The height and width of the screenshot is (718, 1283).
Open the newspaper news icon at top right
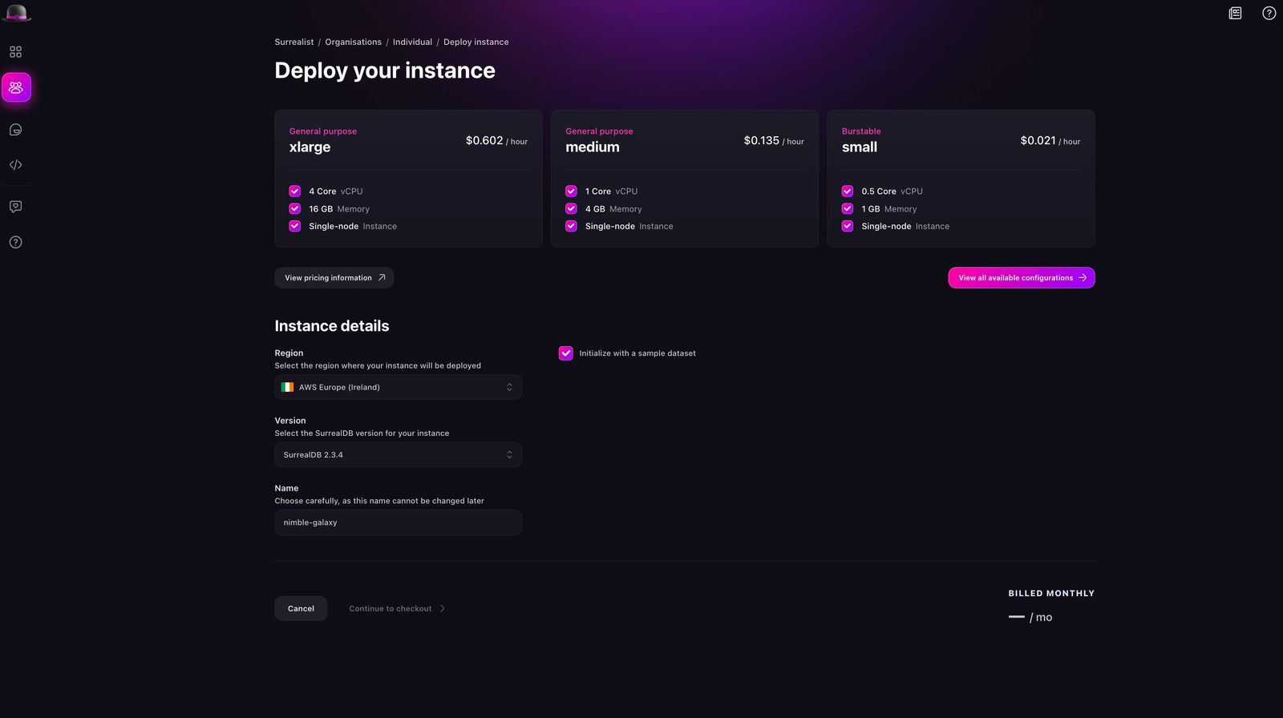pyautogui.click(x=1235, y=13)
